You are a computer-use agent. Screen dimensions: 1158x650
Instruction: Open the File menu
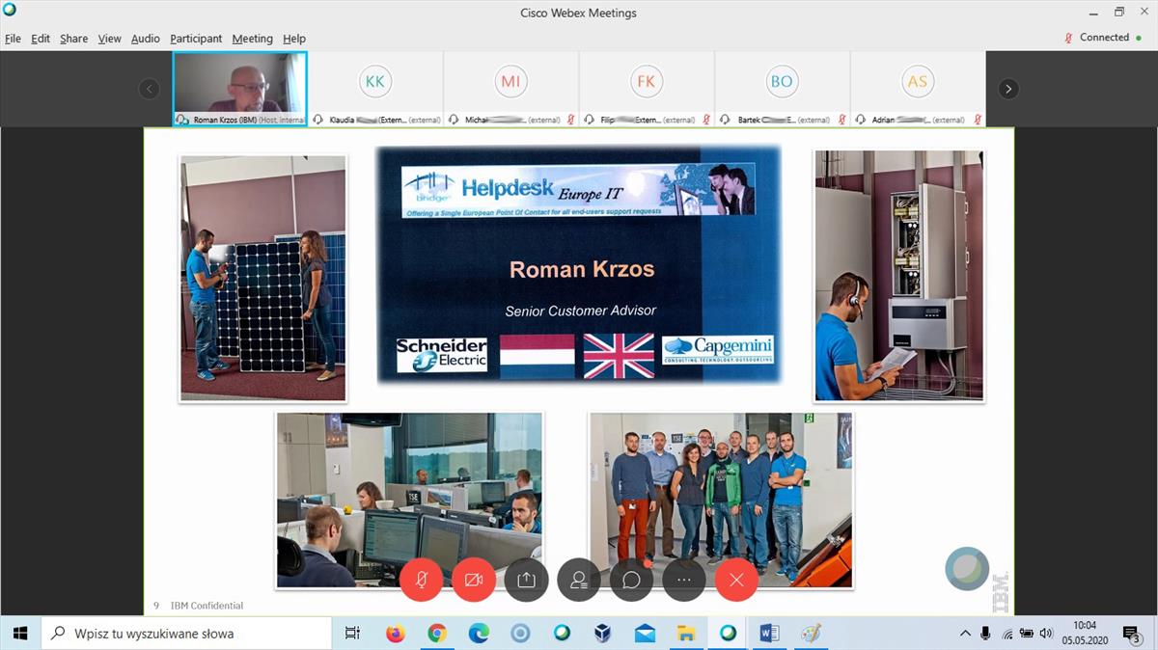(13, 39)
